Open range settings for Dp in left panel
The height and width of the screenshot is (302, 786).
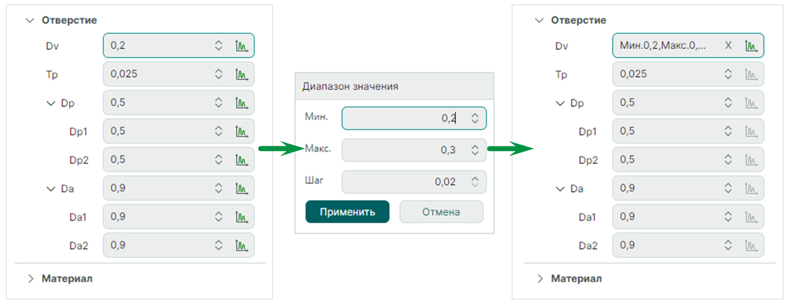tap(242, 103)
